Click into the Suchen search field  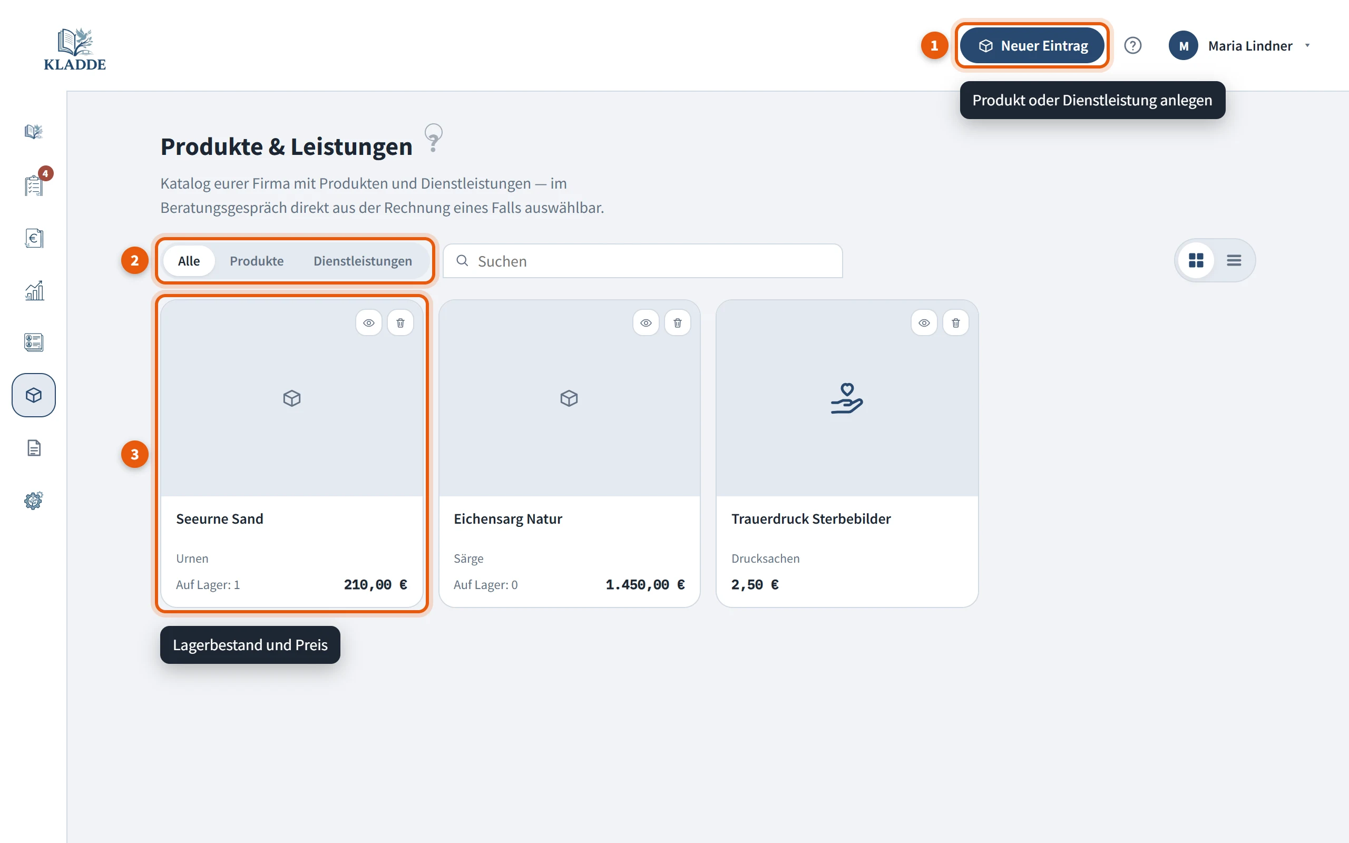[642, 261]
